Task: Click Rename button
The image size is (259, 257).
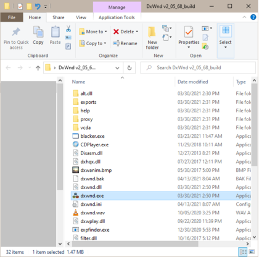Action: coord(125,43)
